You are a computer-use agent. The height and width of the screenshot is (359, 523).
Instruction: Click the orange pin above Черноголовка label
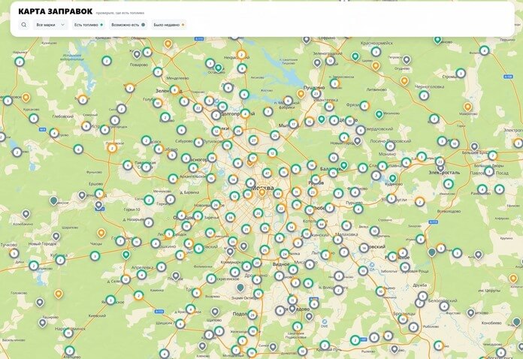coord(404,81)
